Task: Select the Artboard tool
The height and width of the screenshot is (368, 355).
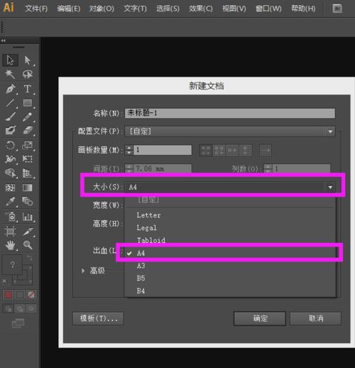Action: pos(10,232)
